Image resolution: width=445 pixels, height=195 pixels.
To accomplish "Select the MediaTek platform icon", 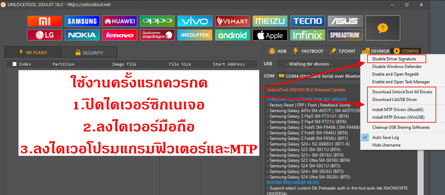I will (x=195, y=35).
